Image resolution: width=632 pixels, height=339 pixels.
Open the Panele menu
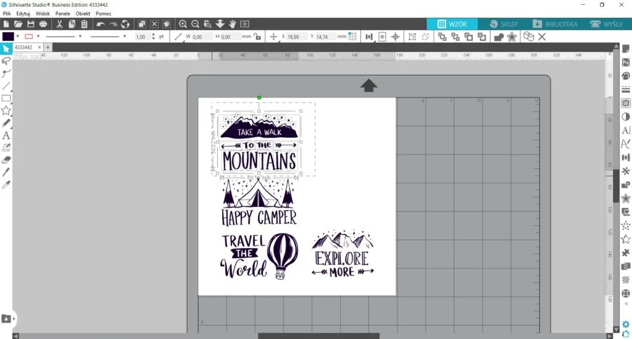coord(62,14)
